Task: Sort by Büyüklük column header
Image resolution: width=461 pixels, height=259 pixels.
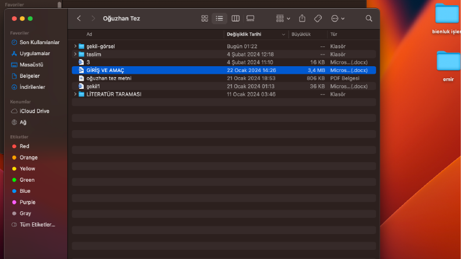Action: click(x=301, y=34)
